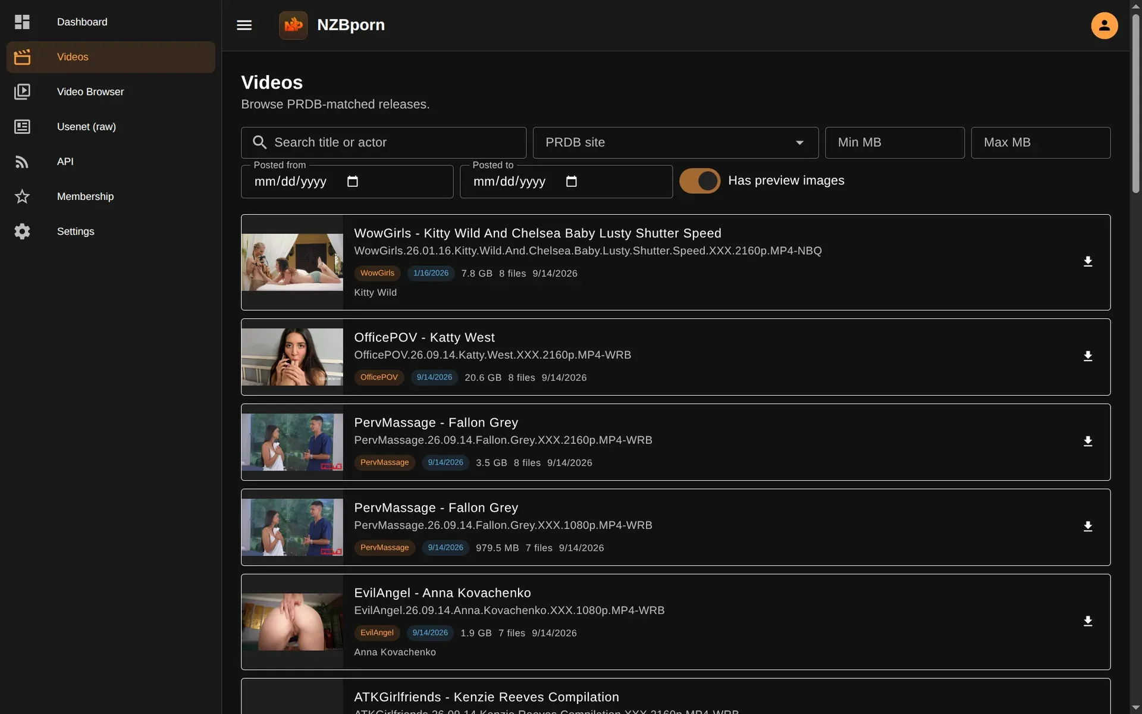Image resolution: width=1142 pixels, height=714 pixels.
Task: Click the NZBporn site title
Action: 351,25
